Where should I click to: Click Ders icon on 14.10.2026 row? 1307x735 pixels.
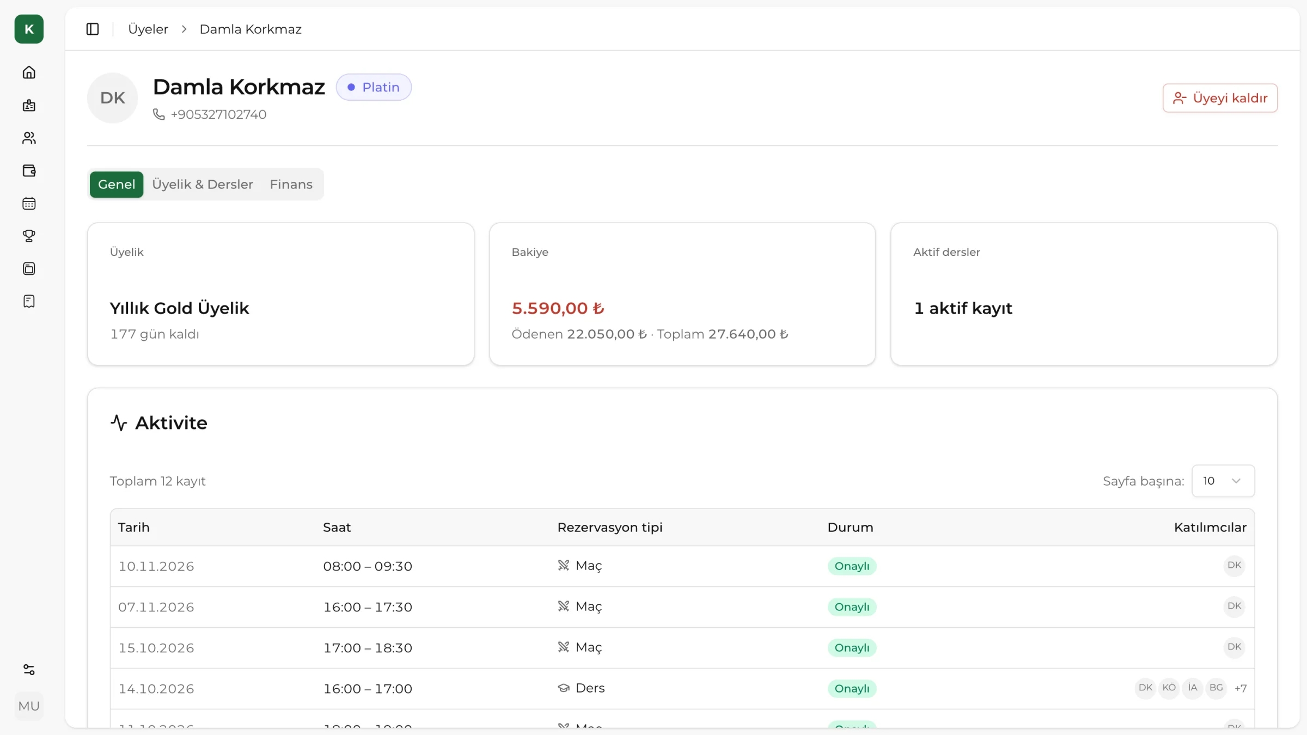564,688
